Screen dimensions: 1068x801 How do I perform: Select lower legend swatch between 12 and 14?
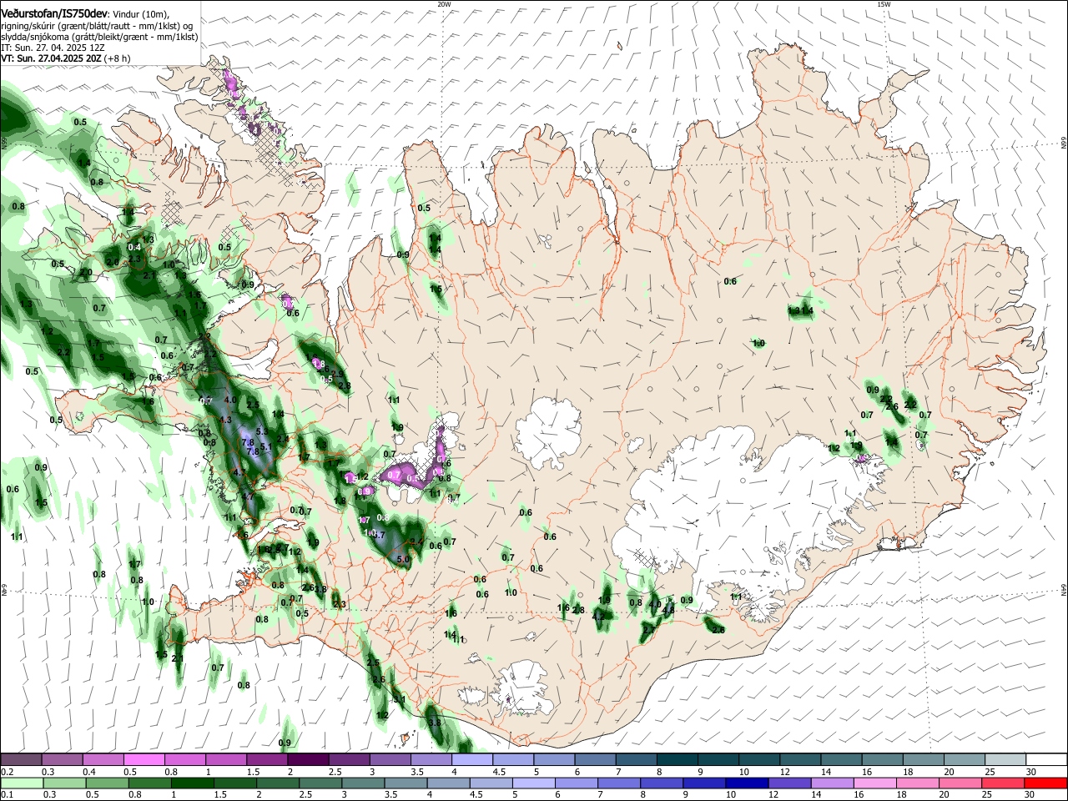click(788, 783)
